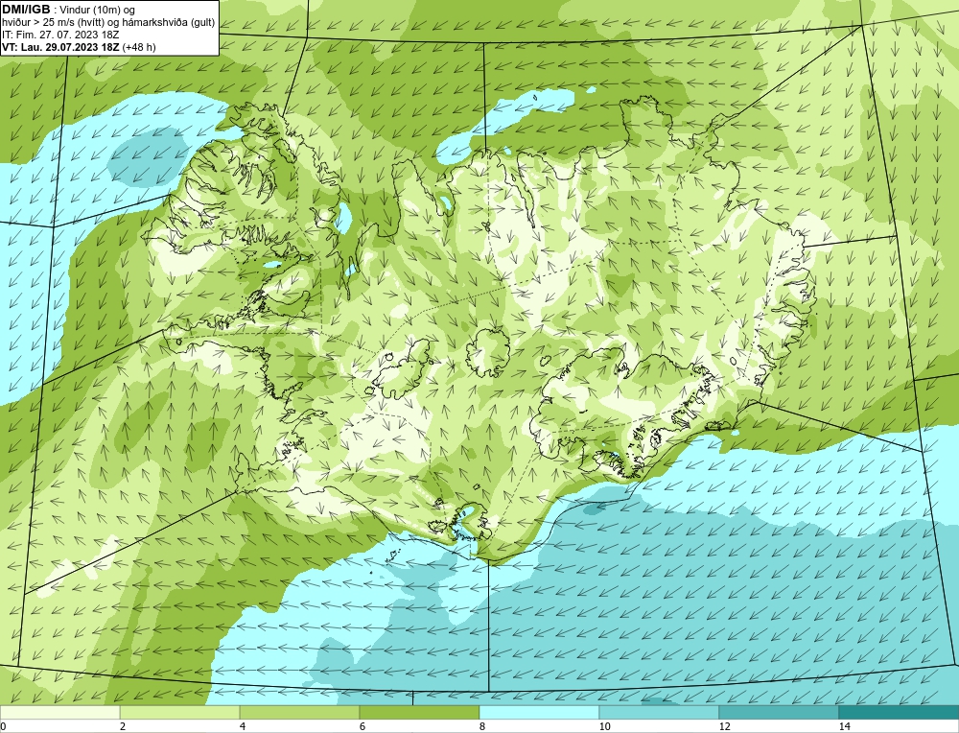Click the legend scale label 2
The height and width of the screenshot is (733, 959).
point(123,726)
